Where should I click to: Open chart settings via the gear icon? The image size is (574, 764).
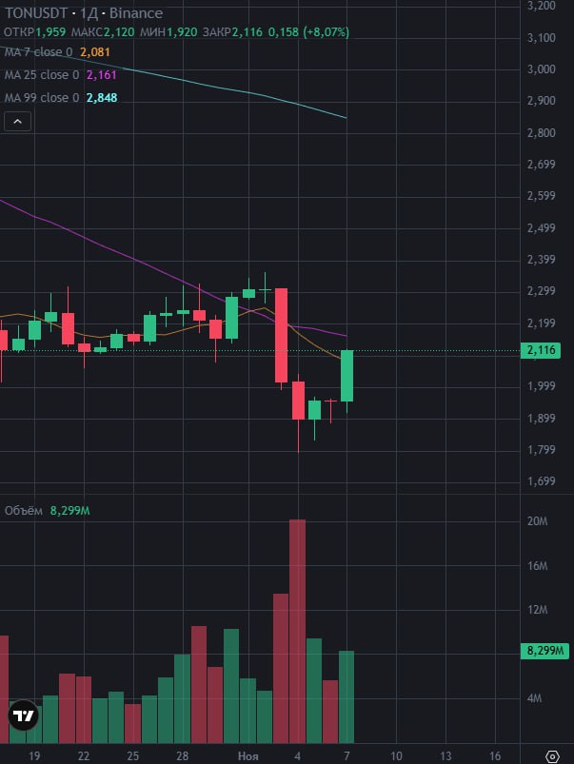click(552, 755)
